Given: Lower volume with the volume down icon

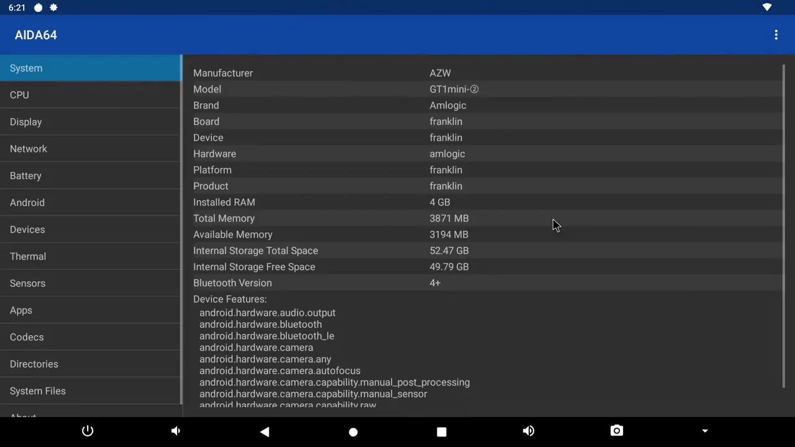Looking at the screenshot, I should coord(176,431).
